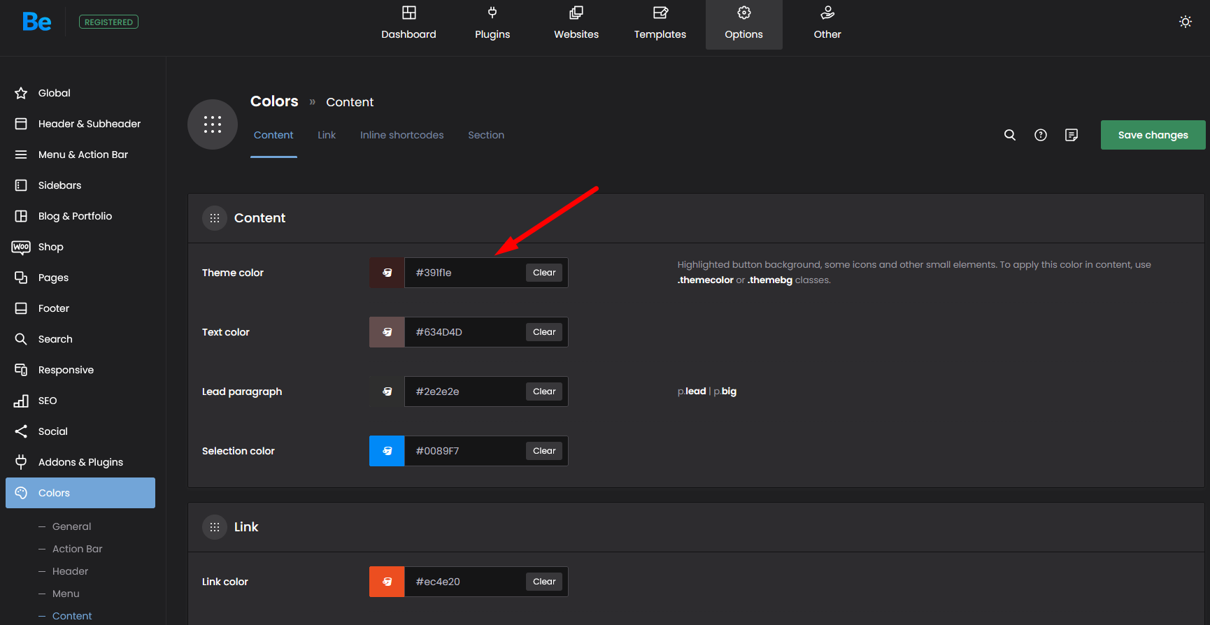Click the Footer icon in sidebar
The image size is (1210, 625).
pos(21,308)
